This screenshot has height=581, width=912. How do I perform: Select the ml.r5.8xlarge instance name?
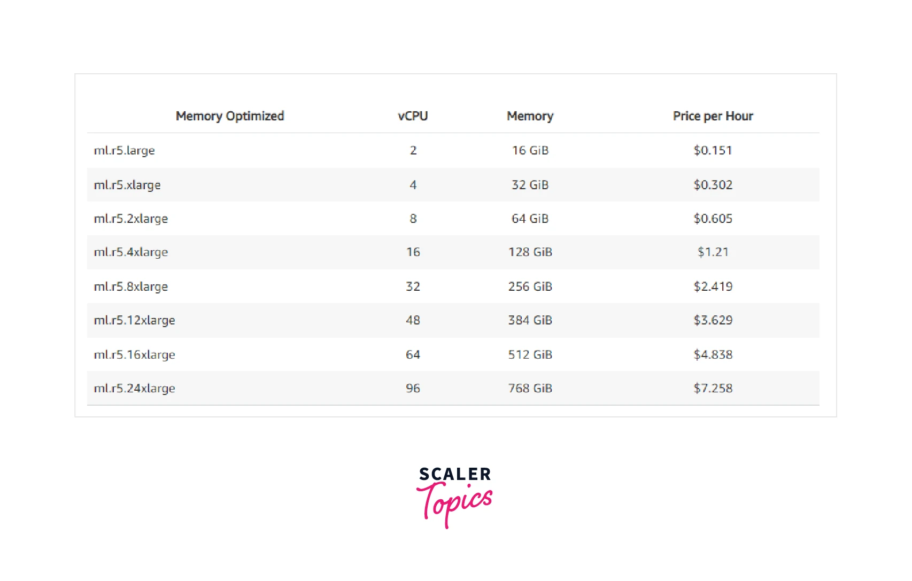[x=131, y=286]
